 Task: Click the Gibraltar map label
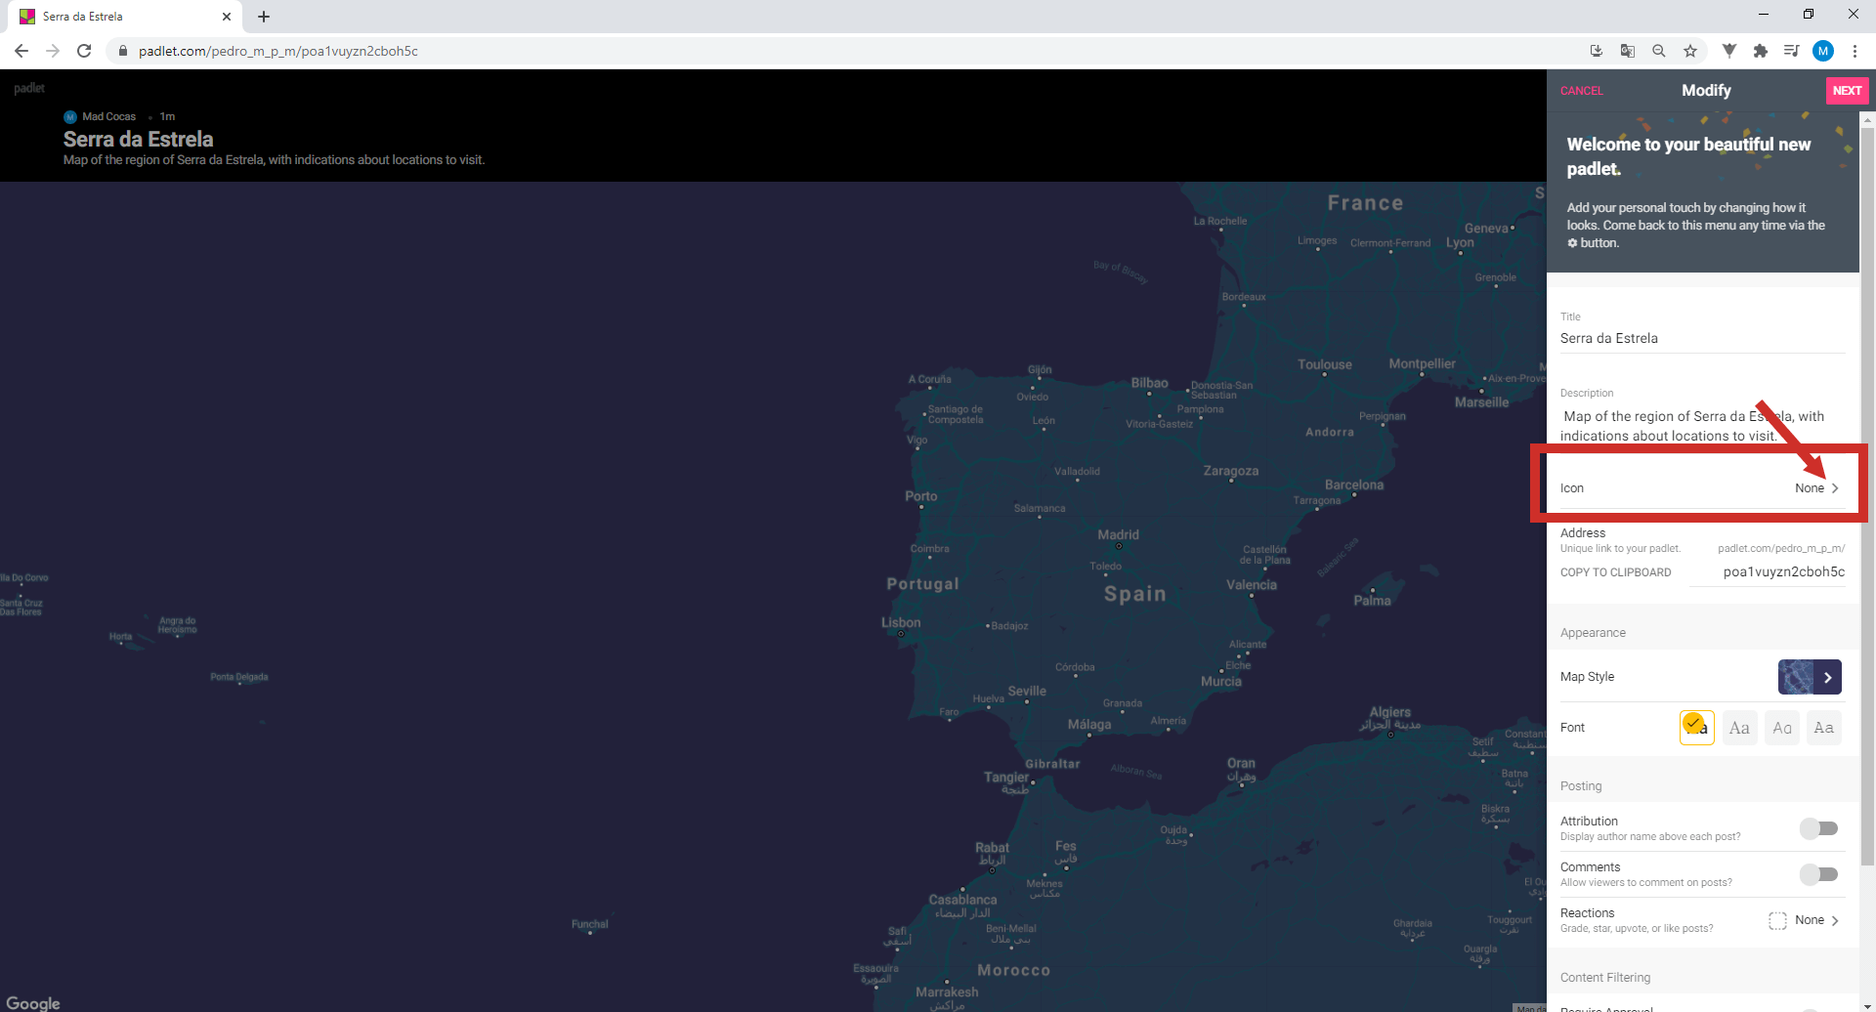point(1052,764)
